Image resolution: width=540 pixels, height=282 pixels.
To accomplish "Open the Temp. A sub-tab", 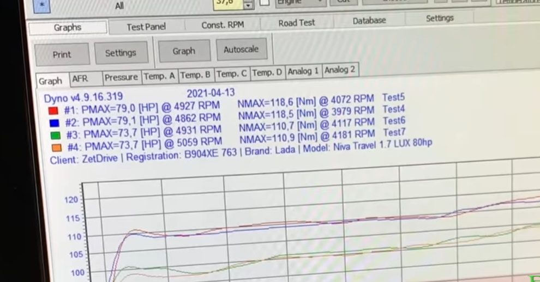I will pos(159,76).
